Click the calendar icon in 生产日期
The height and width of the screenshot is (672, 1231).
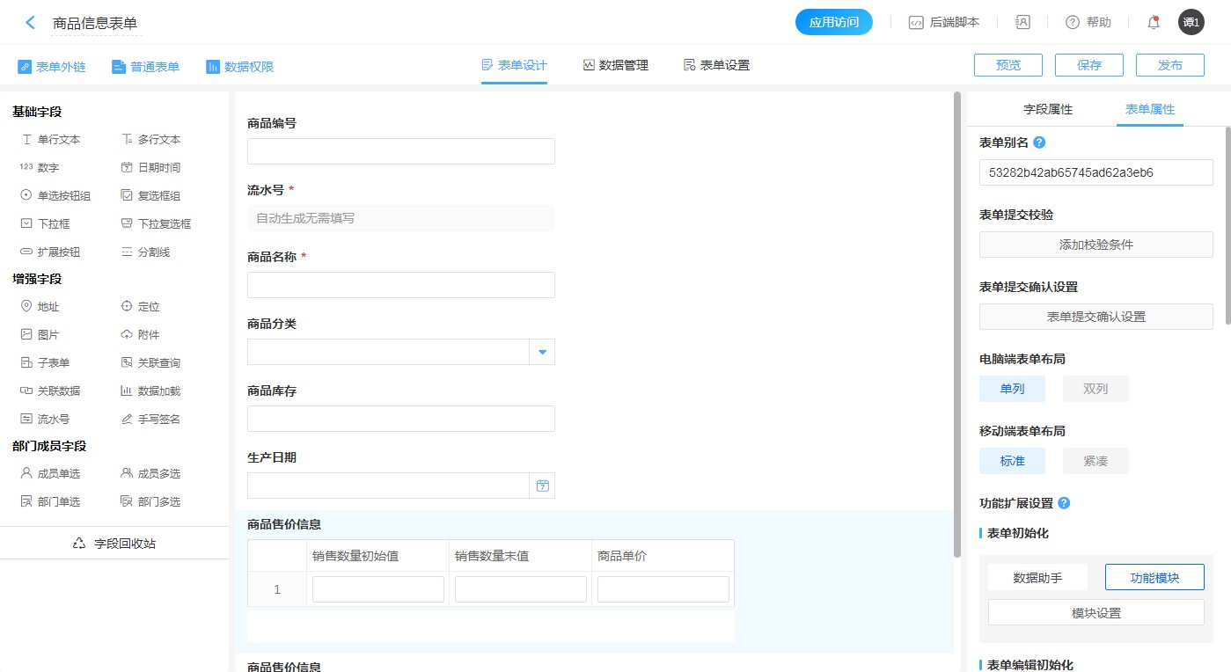coord(542,486)
